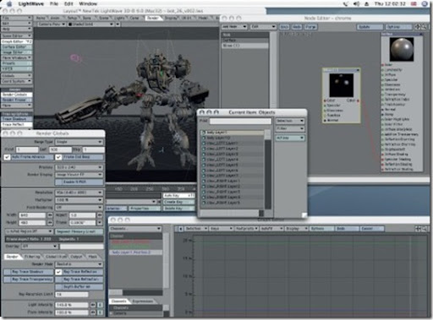Click the object icon of Body Layer1 row
Screen dimensions: 433x320
pos(203,133)
